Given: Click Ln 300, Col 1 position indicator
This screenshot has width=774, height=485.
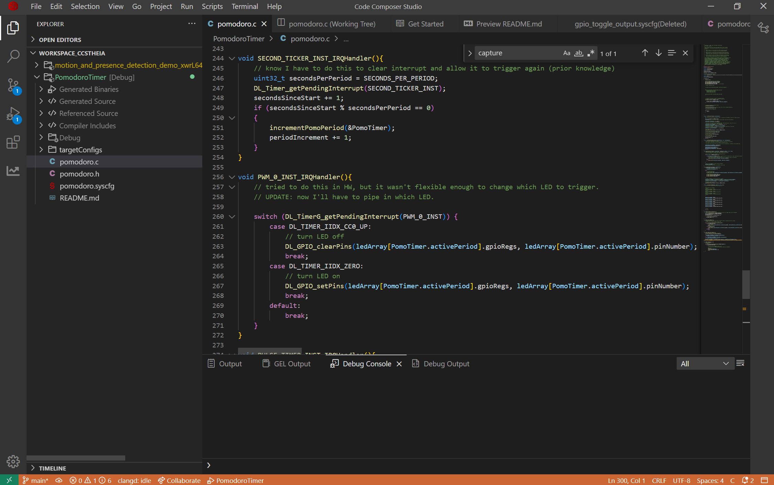Looking at the screenshot, I should pos(626,480).
